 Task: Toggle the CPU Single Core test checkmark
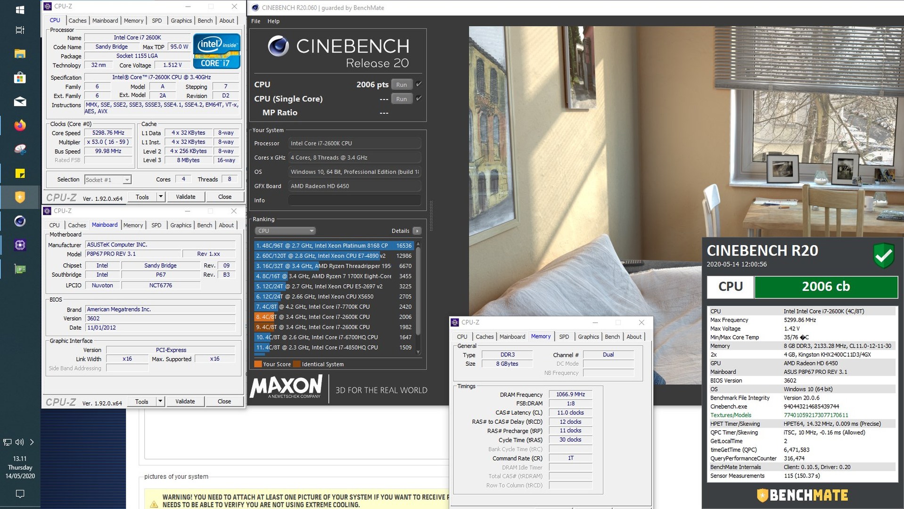coord(419,99)
